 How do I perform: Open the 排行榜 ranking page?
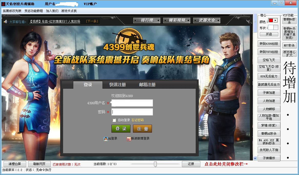[x=147, y=20]
